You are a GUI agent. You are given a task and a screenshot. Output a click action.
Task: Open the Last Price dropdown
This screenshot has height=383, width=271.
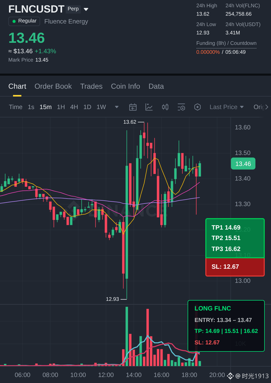227,107
